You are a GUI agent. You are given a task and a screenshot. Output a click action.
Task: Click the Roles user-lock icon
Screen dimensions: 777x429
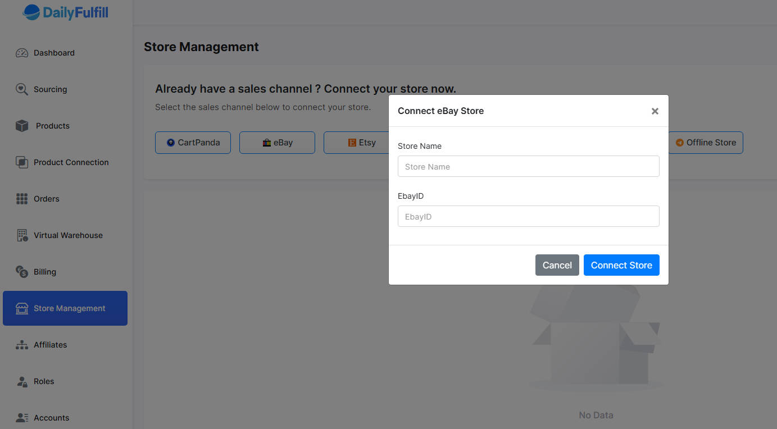(x=22, y=381)
